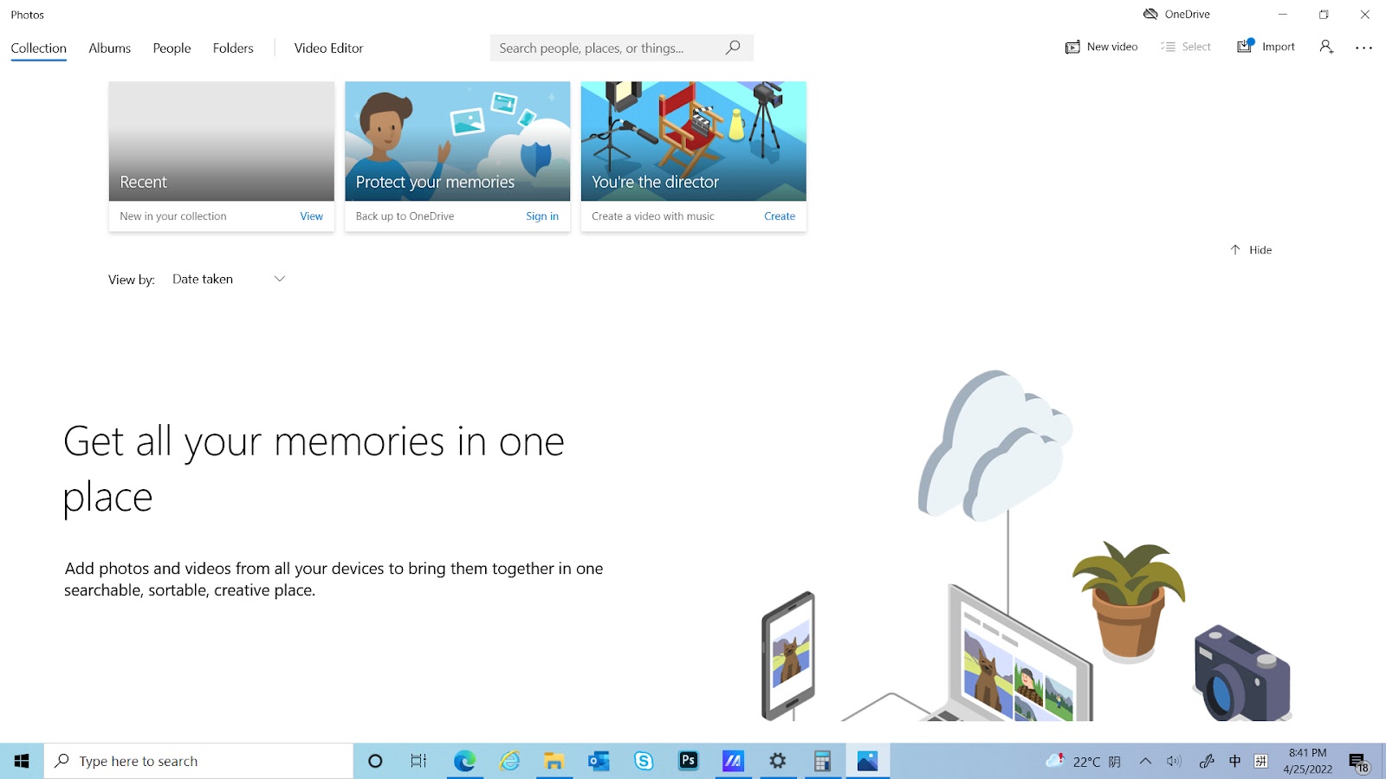Minimize the Photos window
This screenshot has width=1386, height=779.
[1283, 14]
